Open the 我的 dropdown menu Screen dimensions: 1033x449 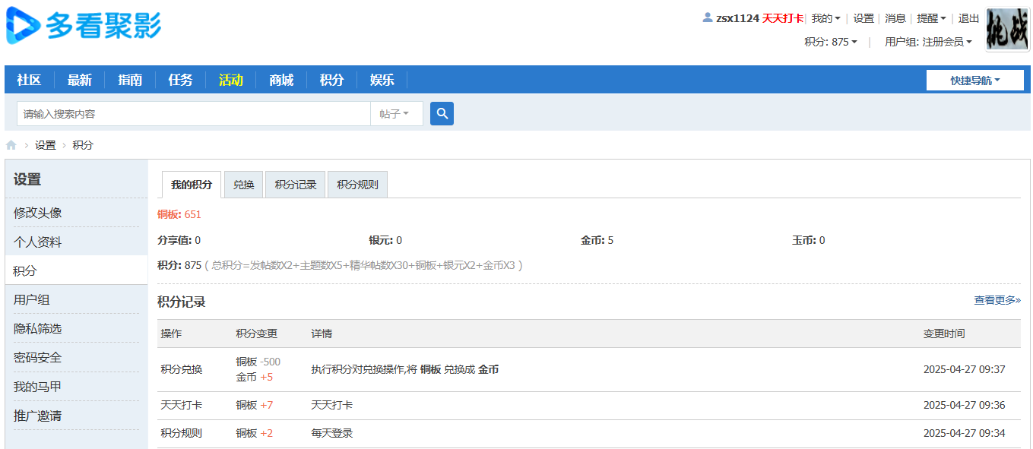(825, 17)
